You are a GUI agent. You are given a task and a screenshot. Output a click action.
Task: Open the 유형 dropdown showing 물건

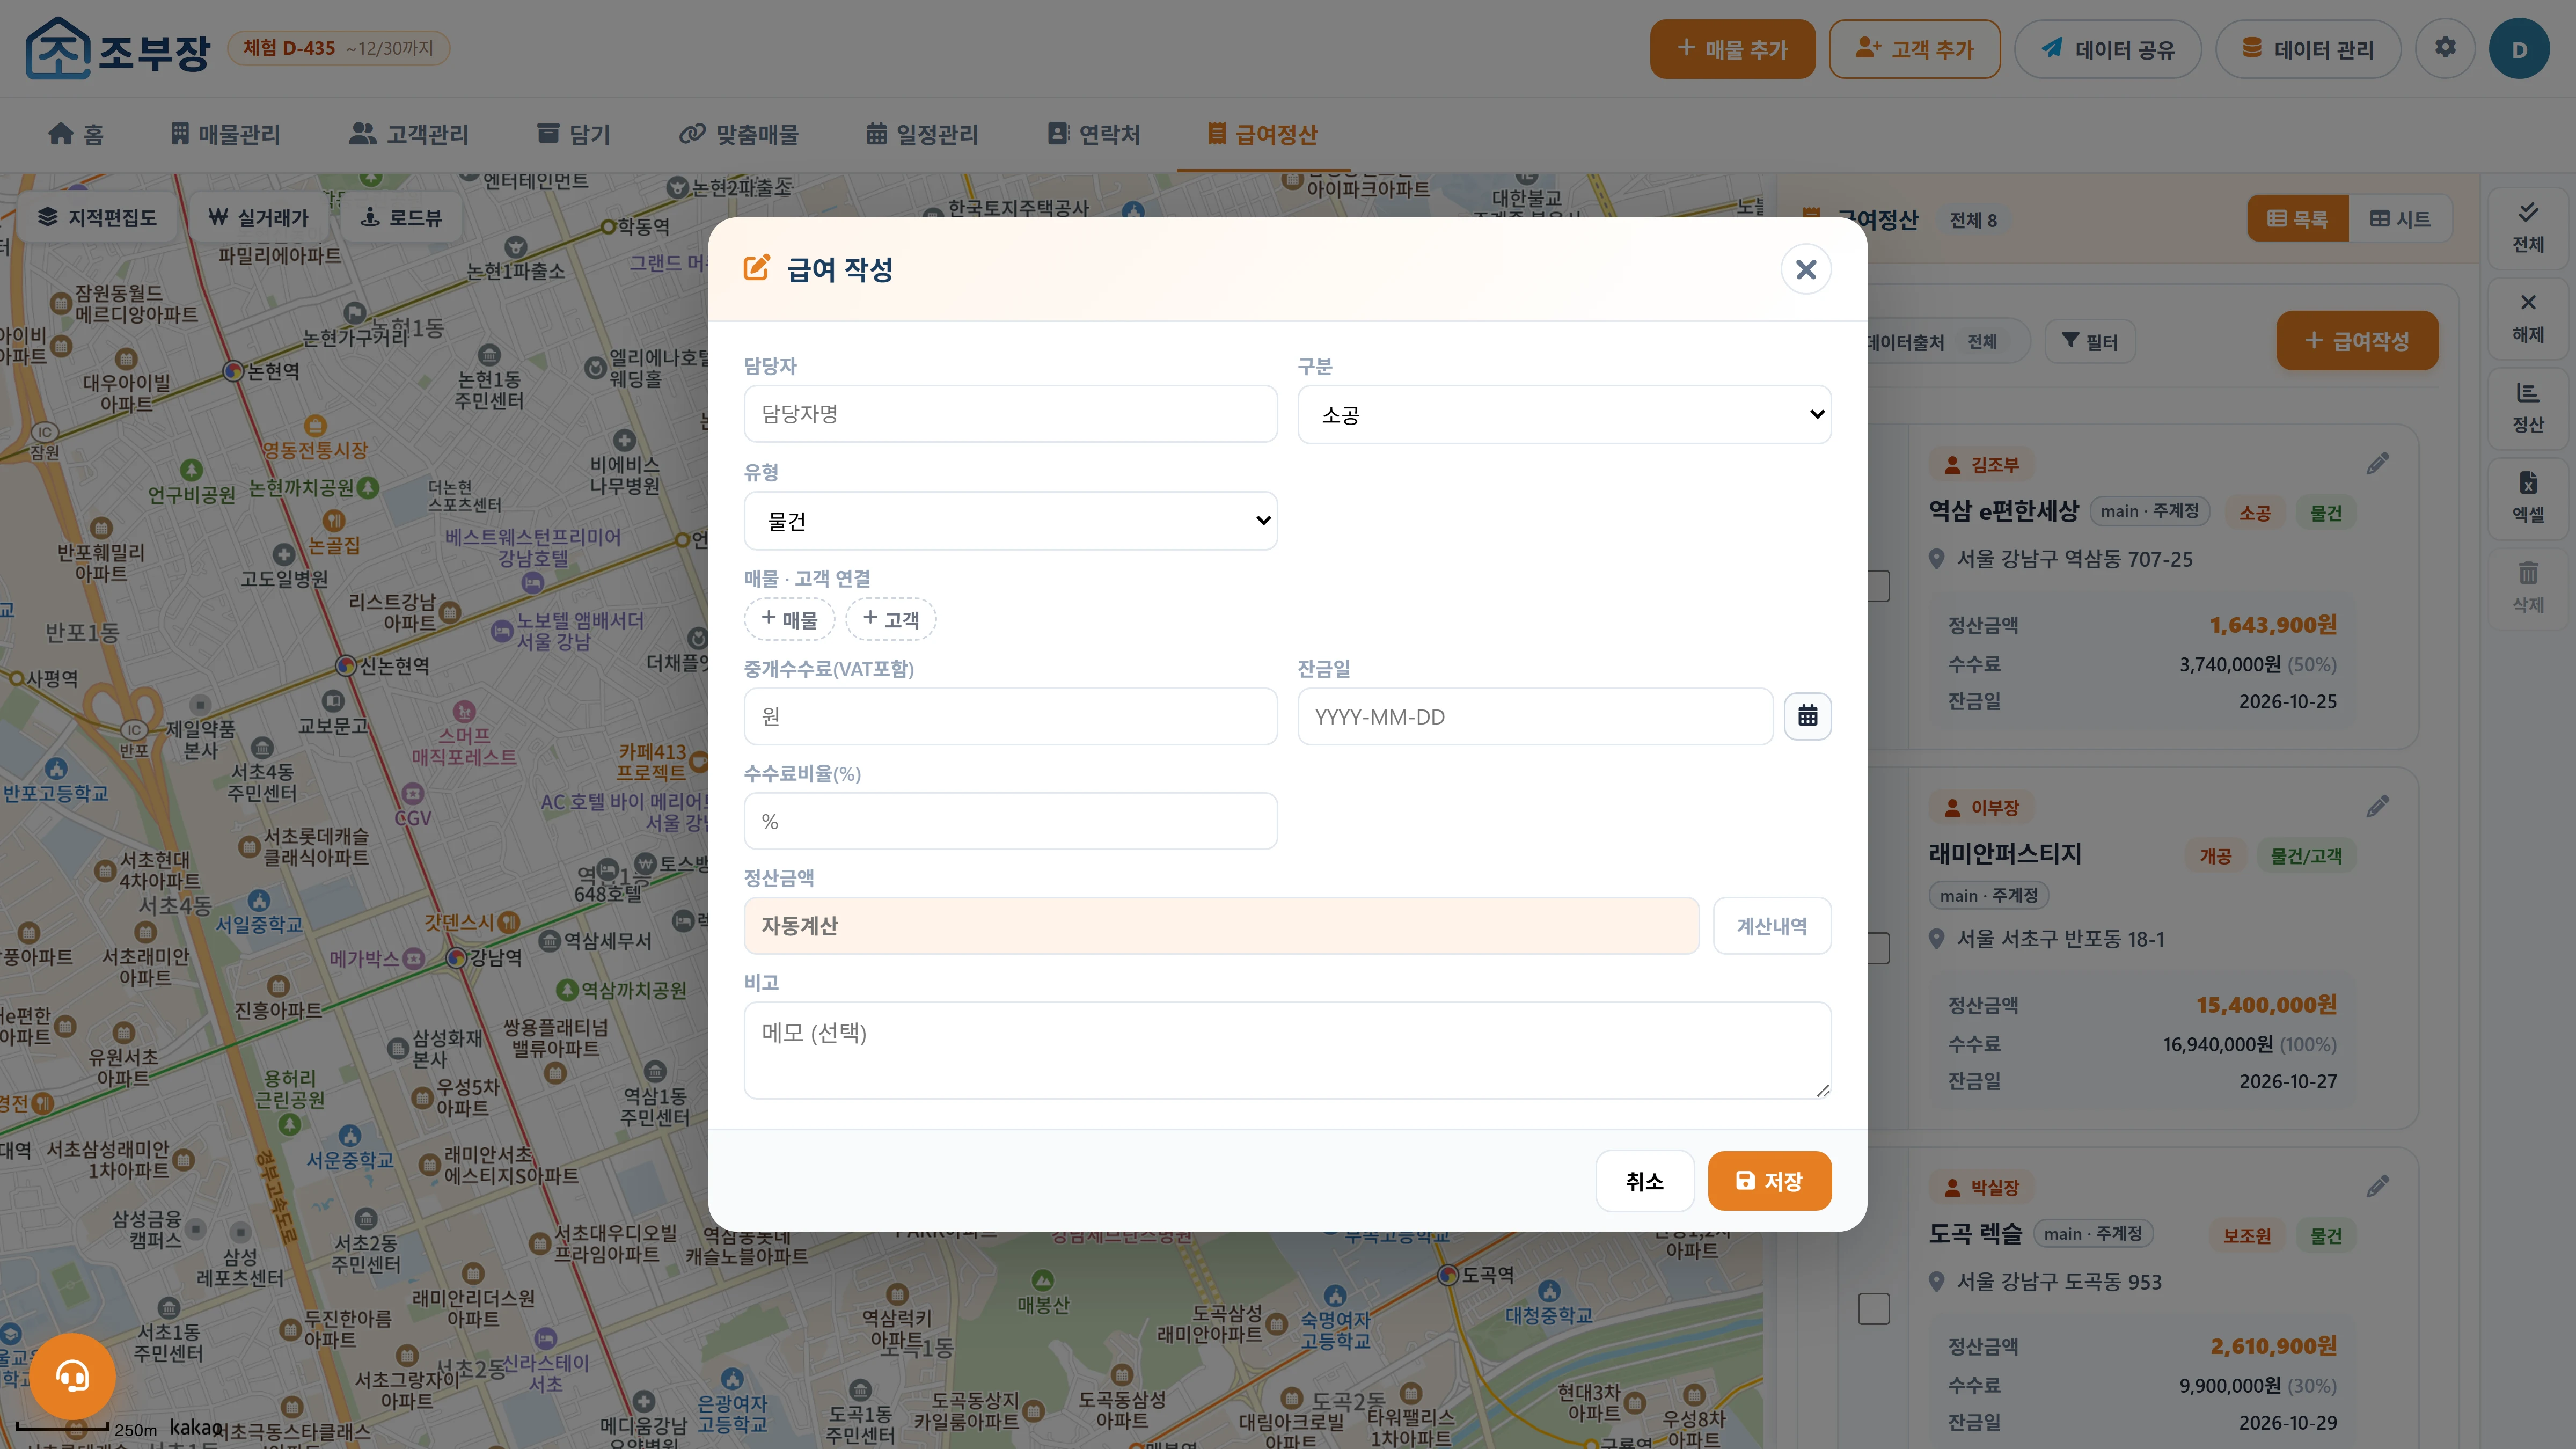coord(1010,520)
